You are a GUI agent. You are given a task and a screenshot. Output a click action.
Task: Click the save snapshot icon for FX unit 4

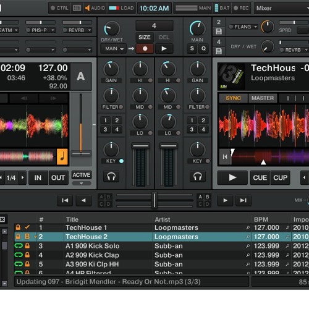219,51
